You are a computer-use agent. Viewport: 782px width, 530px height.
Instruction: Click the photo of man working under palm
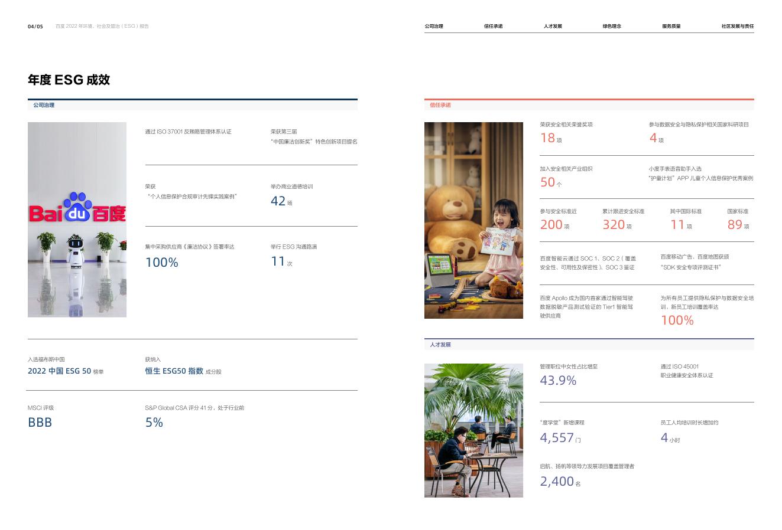(473, 430)
